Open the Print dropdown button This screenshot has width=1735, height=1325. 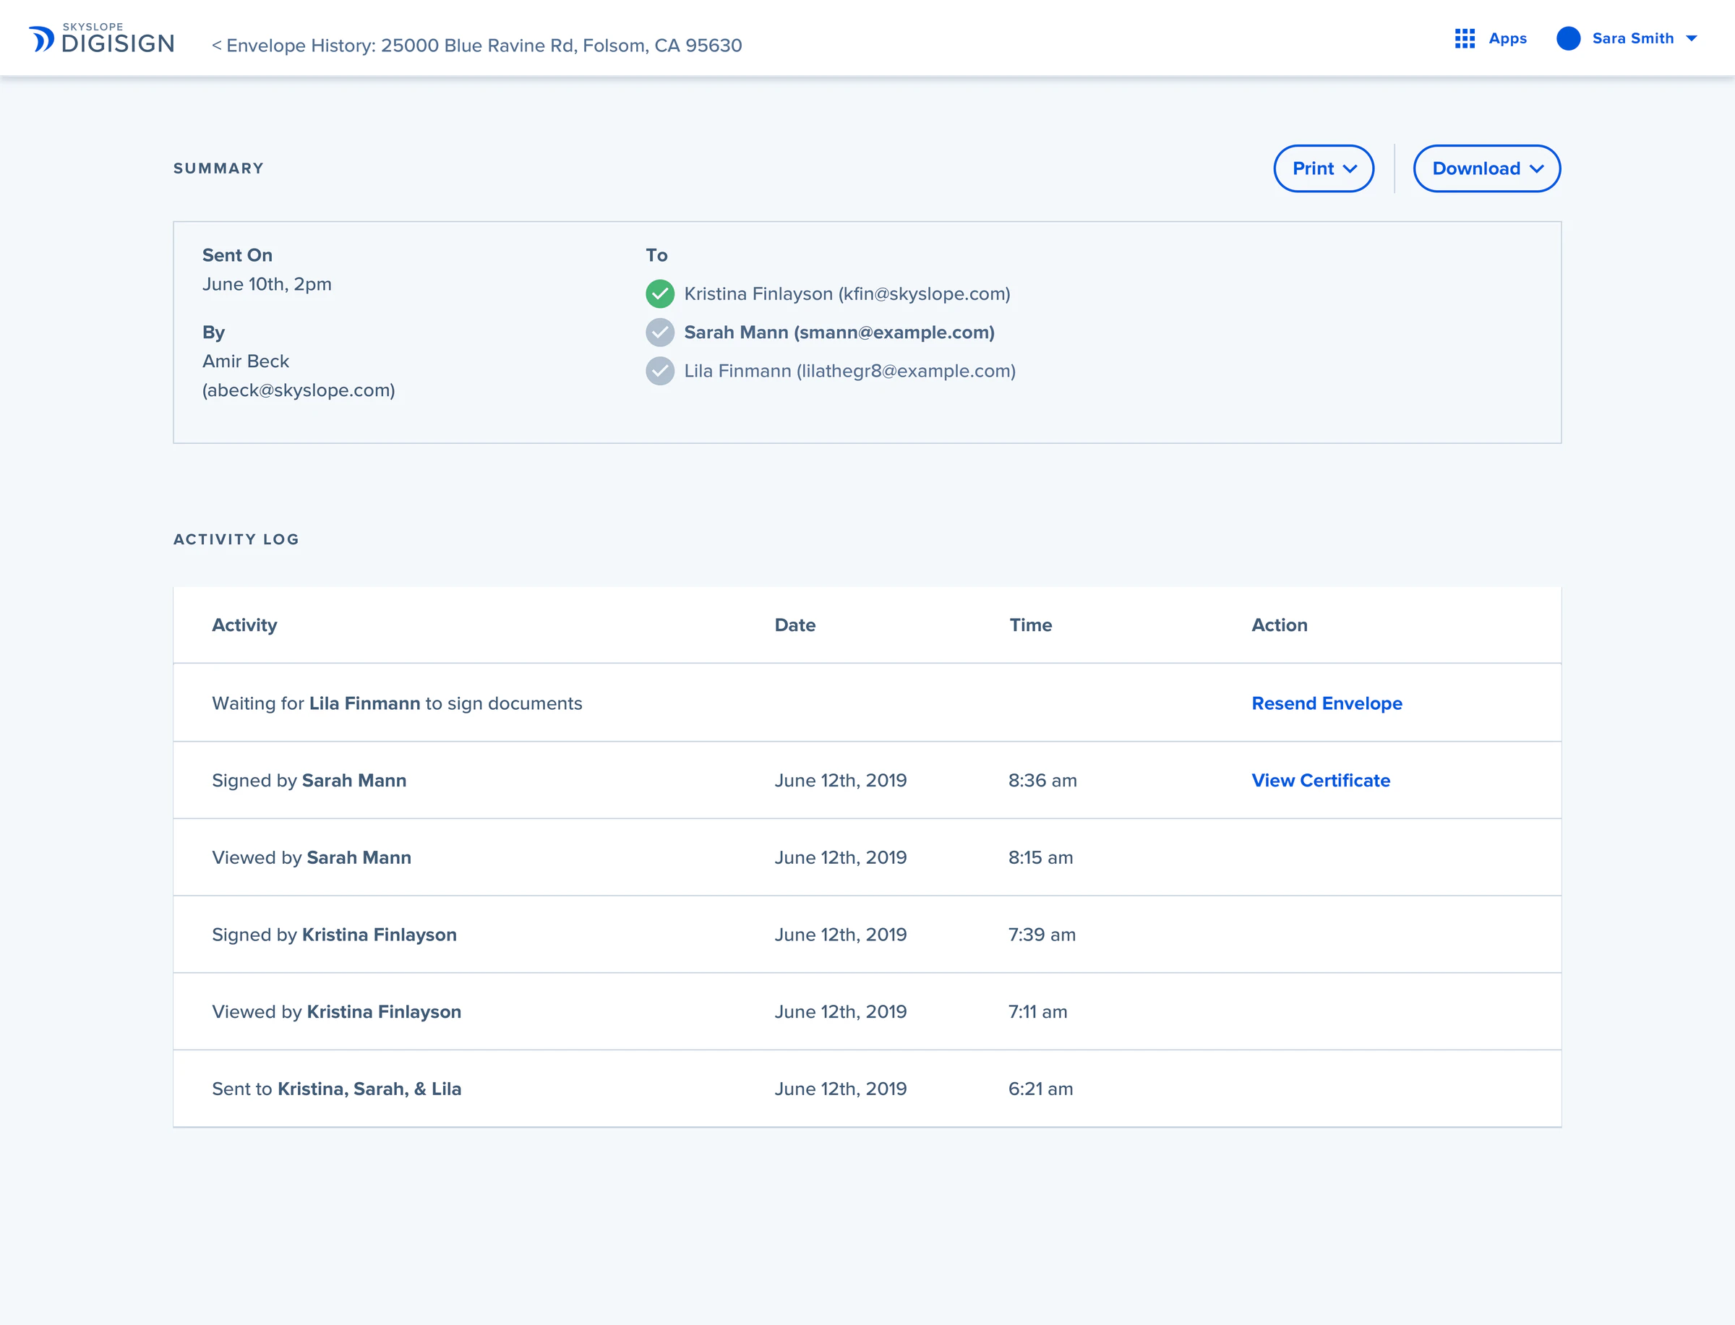point(1324,168)
